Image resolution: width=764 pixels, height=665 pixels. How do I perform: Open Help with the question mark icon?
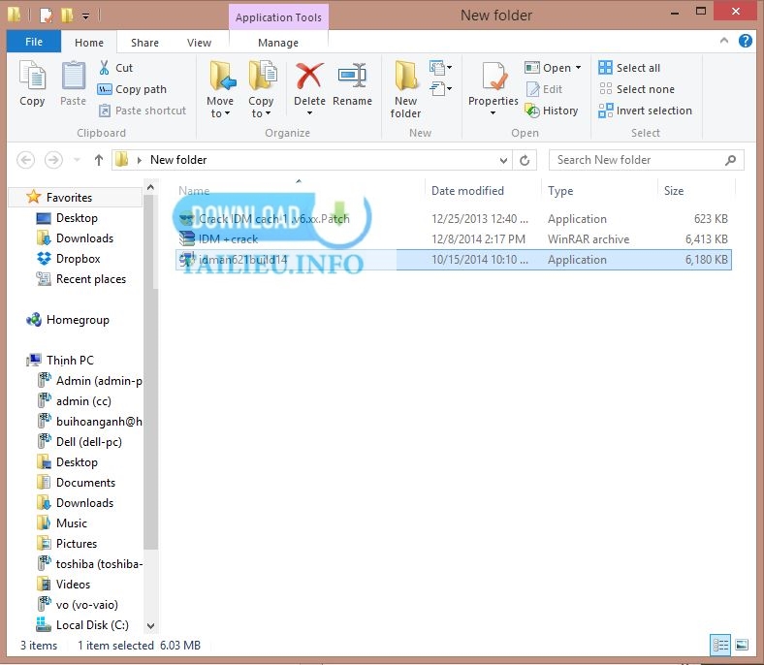(745, 41)
